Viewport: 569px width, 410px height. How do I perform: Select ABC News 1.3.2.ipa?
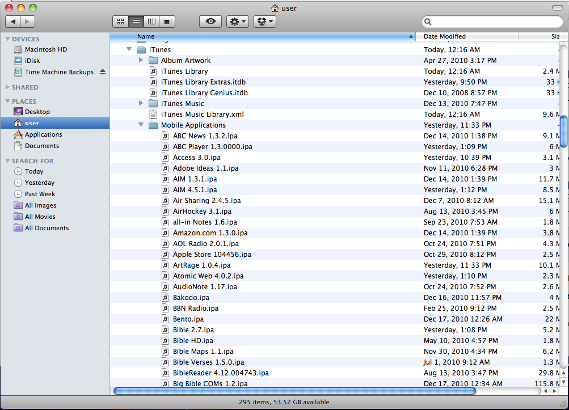click(205, 136)
